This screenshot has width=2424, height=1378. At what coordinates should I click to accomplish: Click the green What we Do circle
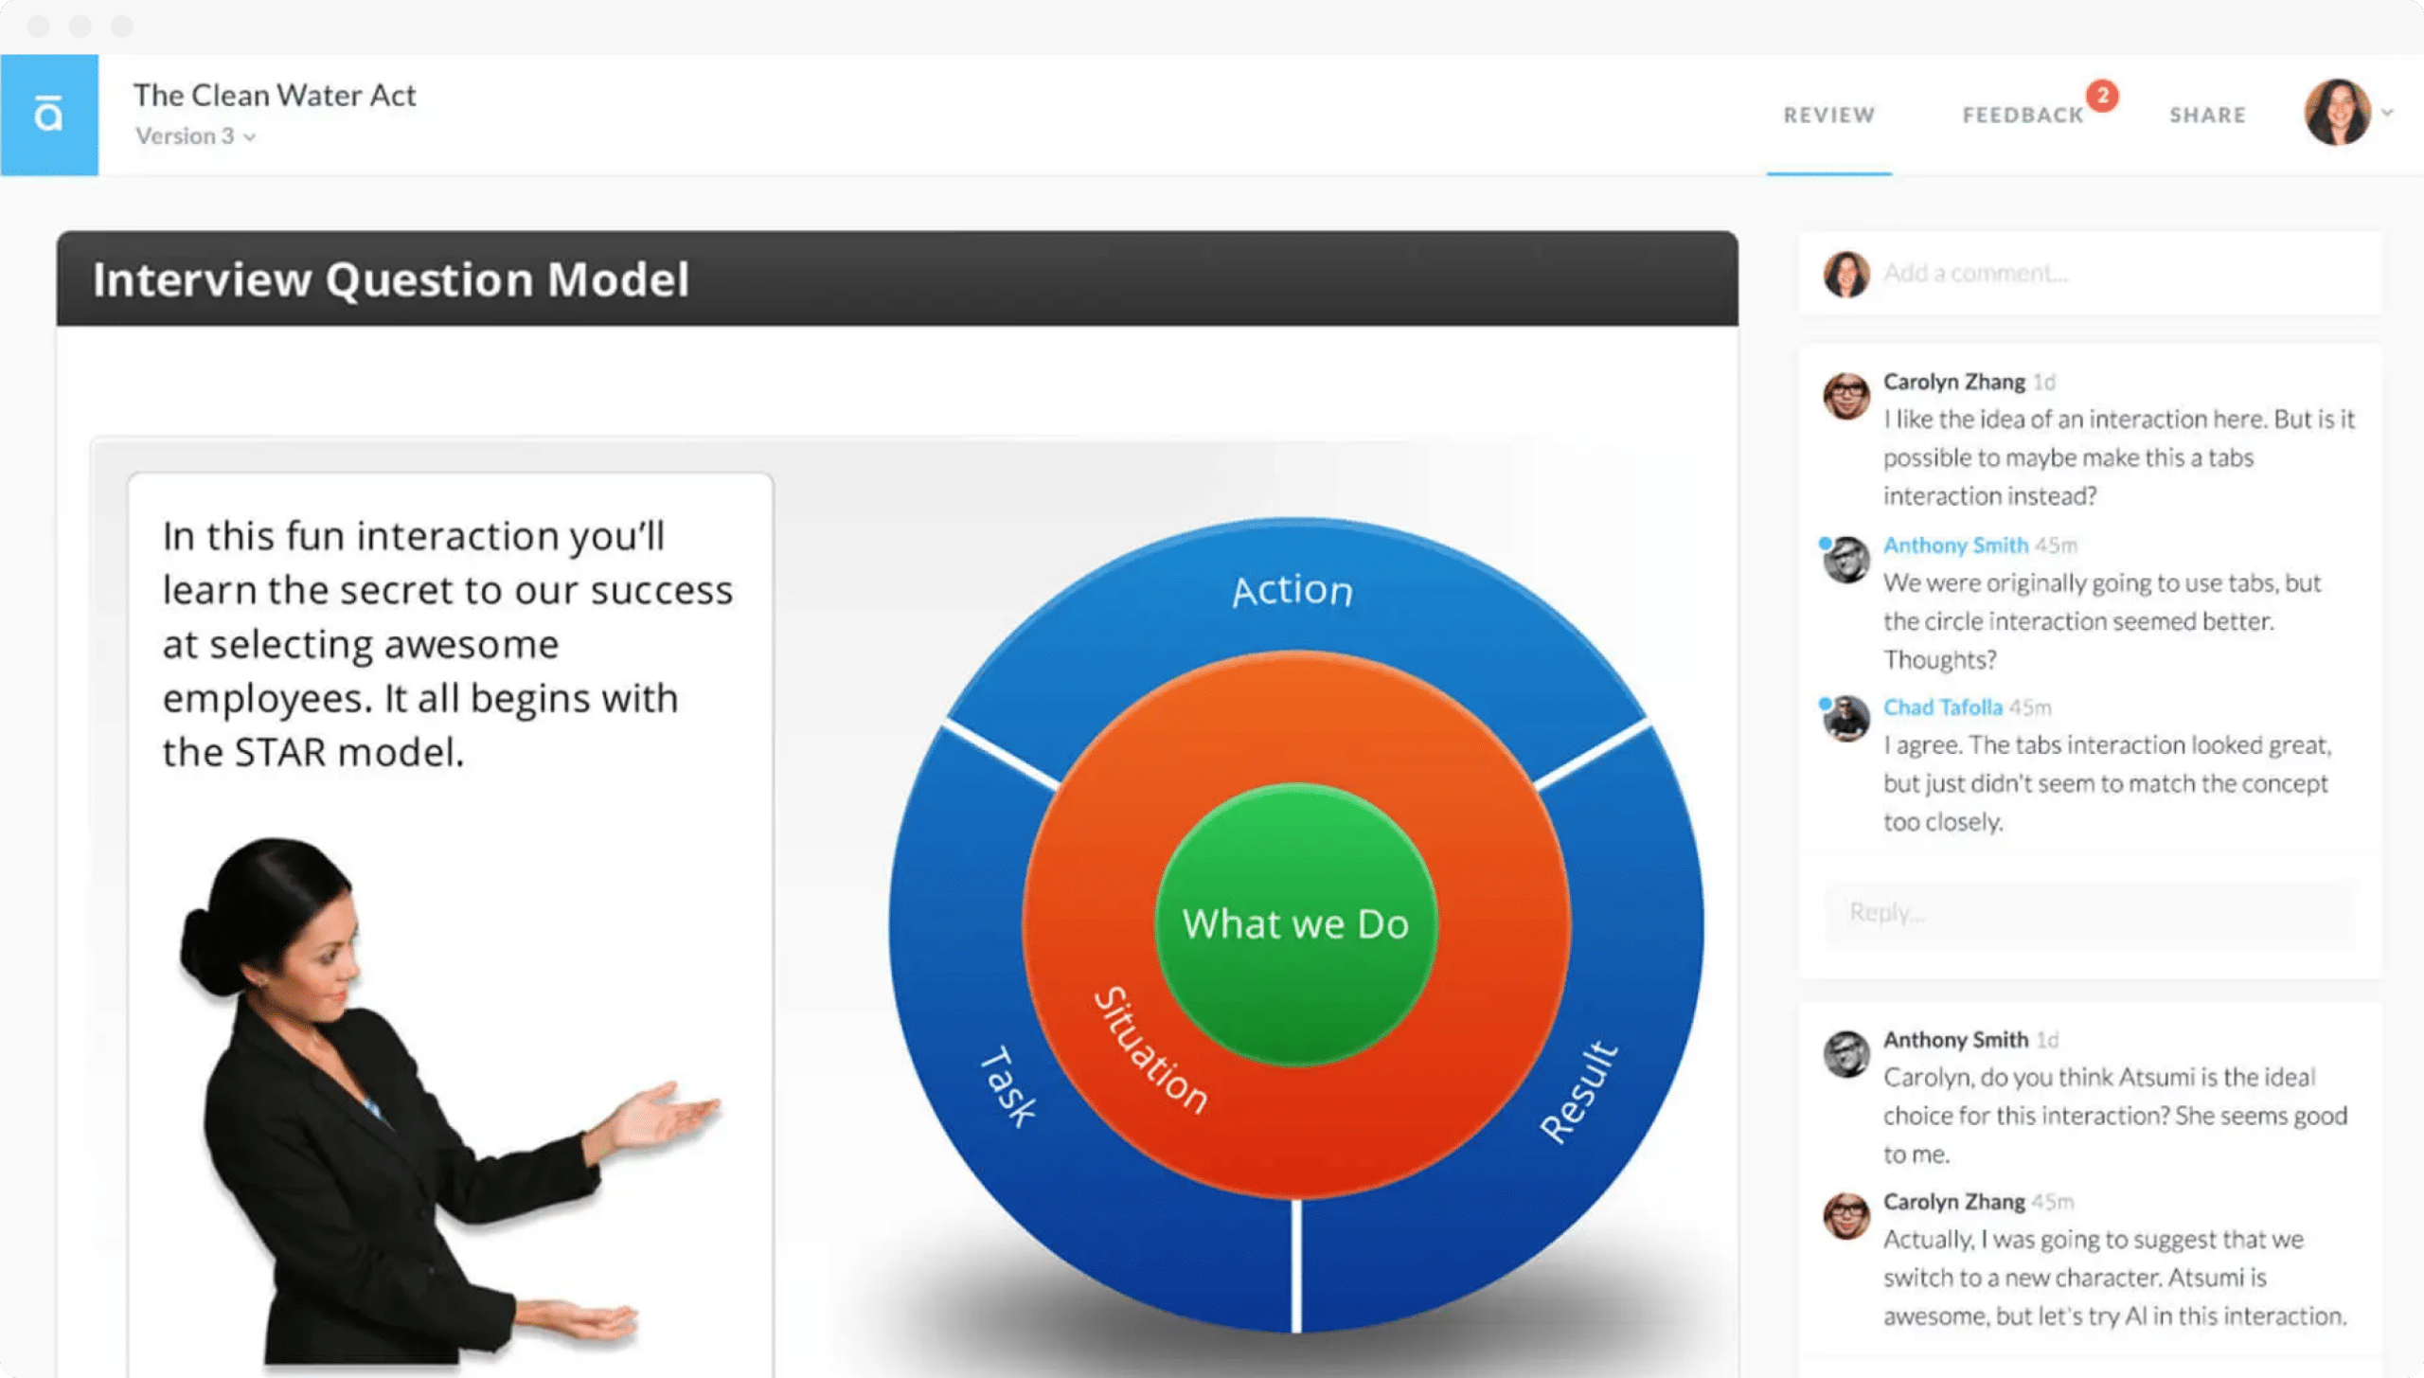[1295, 923]
